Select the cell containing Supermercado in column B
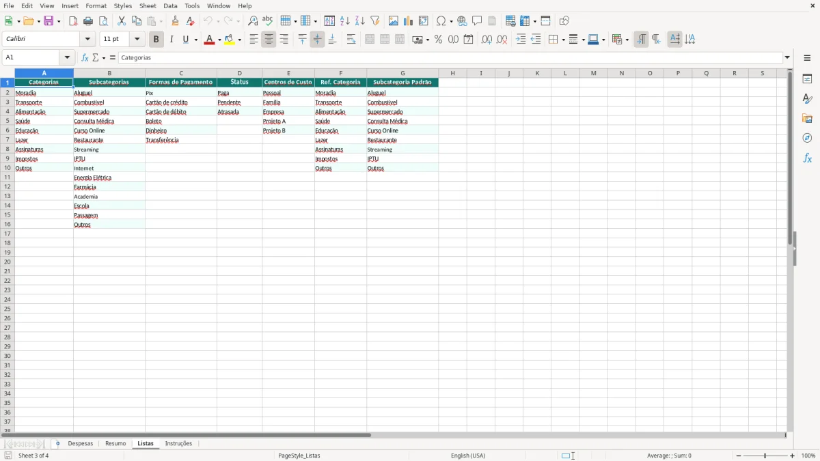The height and width of the screenshot is (461, 820). coord(109,112)
